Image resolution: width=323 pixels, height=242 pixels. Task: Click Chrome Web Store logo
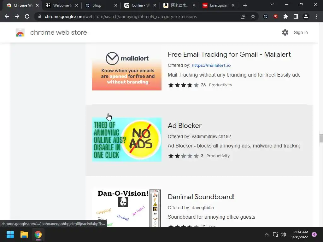[x=20, y=32]
